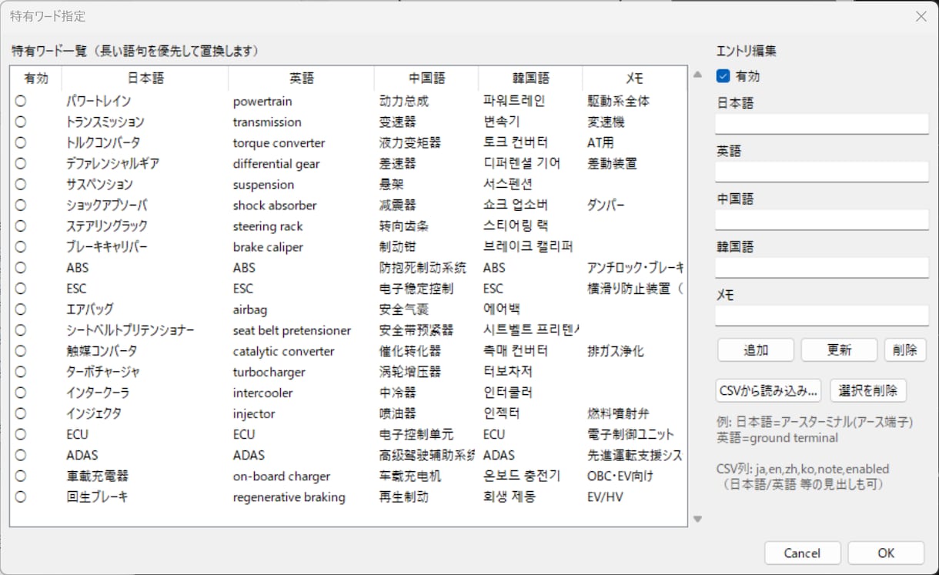Focus the 英語 input field

(822, 172)
